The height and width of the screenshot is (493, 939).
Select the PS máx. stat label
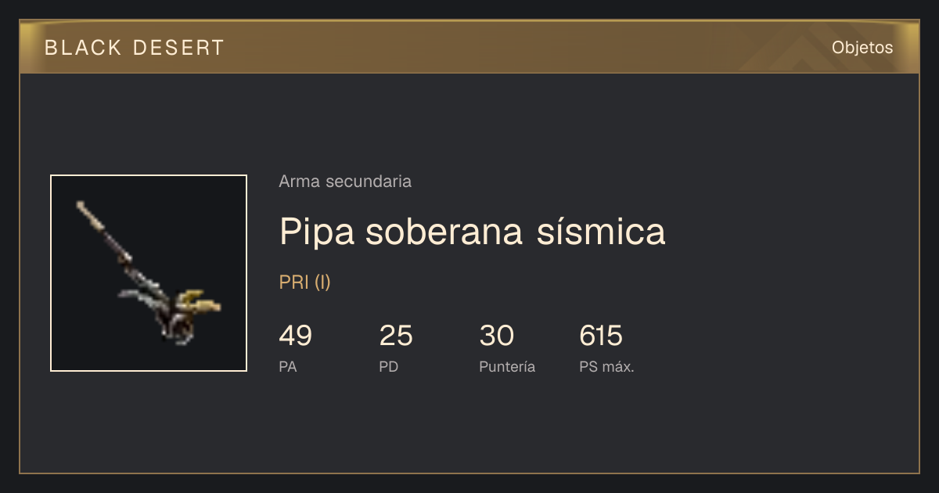[x=606, y=367]
